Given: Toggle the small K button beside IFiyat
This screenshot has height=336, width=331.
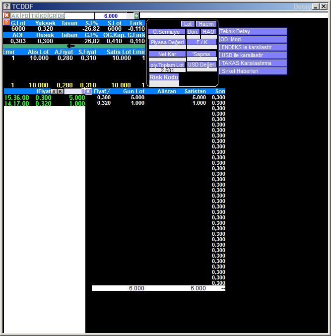Looking at the screenshot, I should click(x=61, y=91).
